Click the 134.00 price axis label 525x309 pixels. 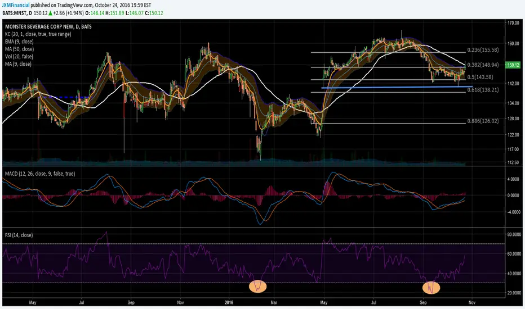513,103
